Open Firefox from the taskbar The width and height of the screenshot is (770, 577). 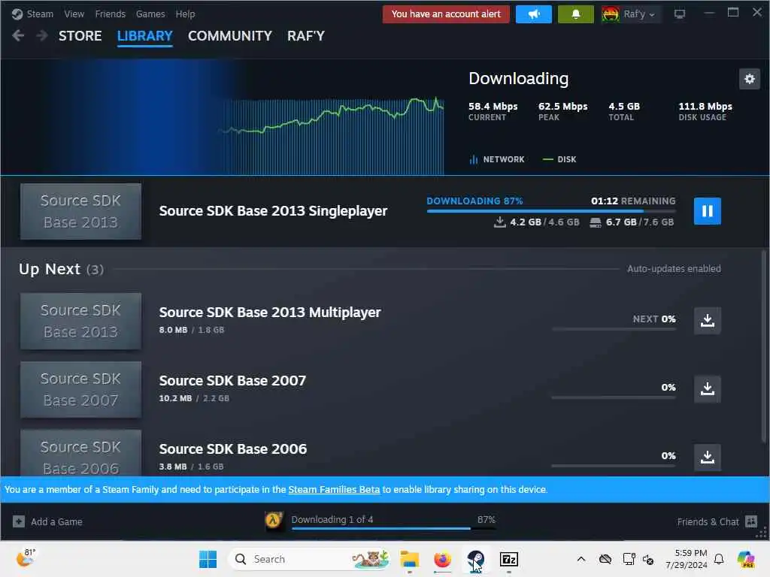point(442,559)
